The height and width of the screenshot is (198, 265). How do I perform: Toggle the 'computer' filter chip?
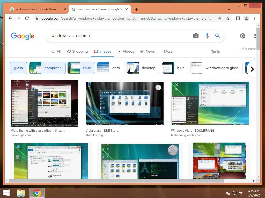(47, 68)
